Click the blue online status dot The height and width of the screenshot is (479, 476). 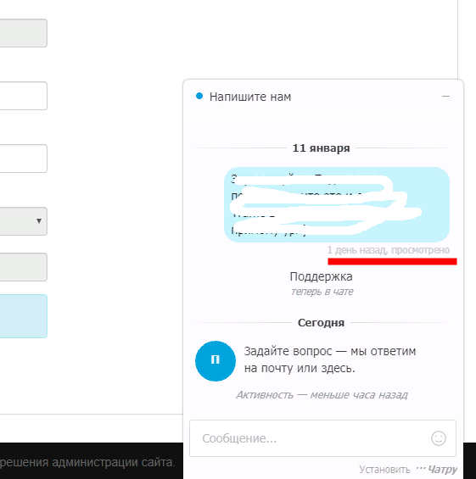pos(199,97)
